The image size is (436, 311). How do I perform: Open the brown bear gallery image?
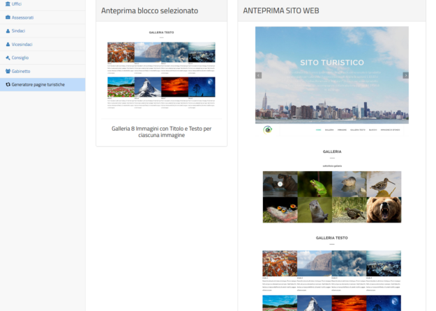pos(384,209)
